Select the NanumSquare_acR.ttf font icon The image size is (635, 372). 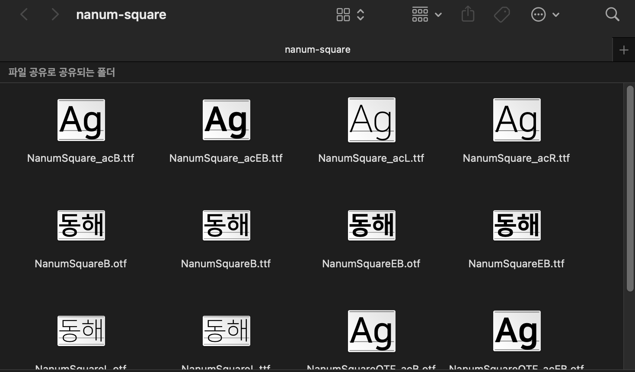tap(517, 120)
